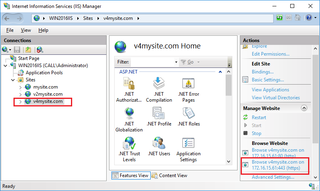Click the status bar network configuration icon
The width and height of the screenshot is (320, 191).
tap(312, 186)
